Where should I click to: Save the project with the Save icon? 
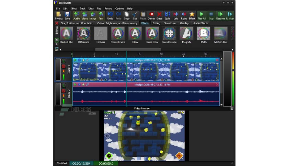[x=67, y=15]
